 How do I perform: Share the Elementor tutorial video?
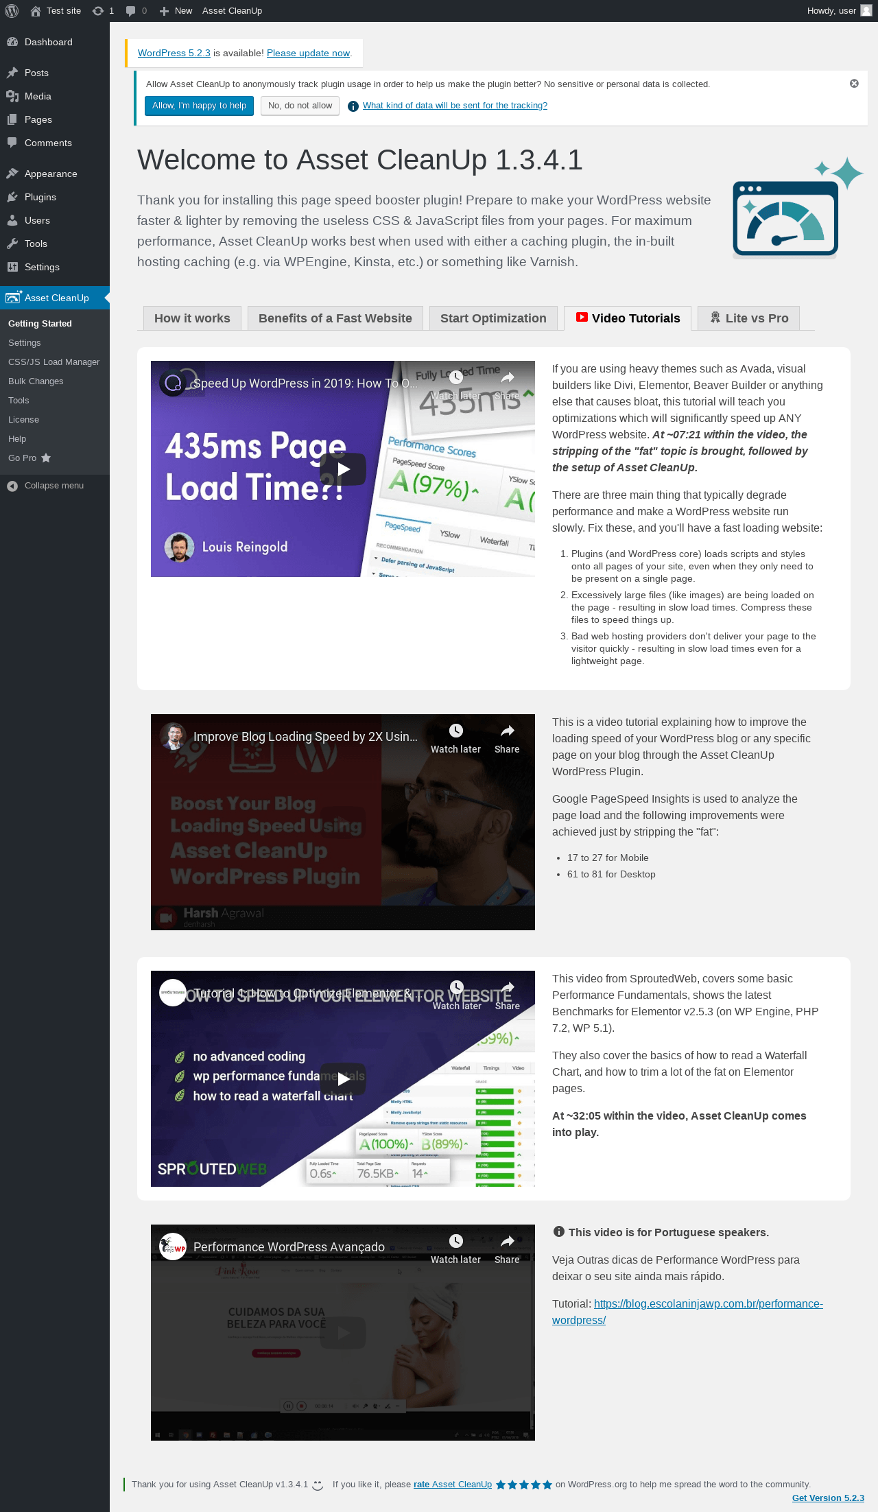click(x=508, y=995)
